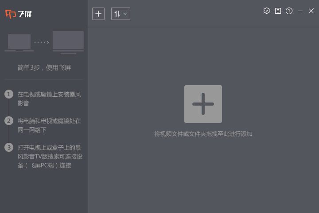The image size is (319, 213).
Task: Open the sort order dropdown
Action: click(121, 14)
